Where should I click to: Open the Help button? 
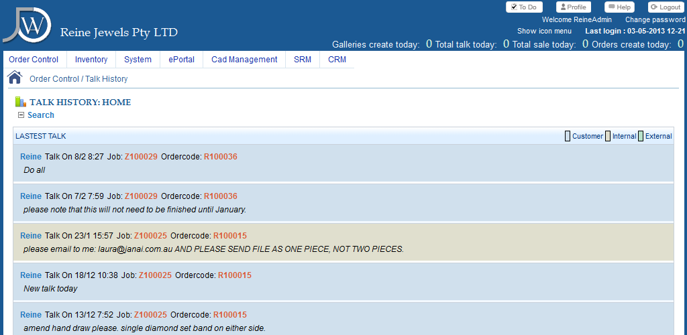pos(619,7)
